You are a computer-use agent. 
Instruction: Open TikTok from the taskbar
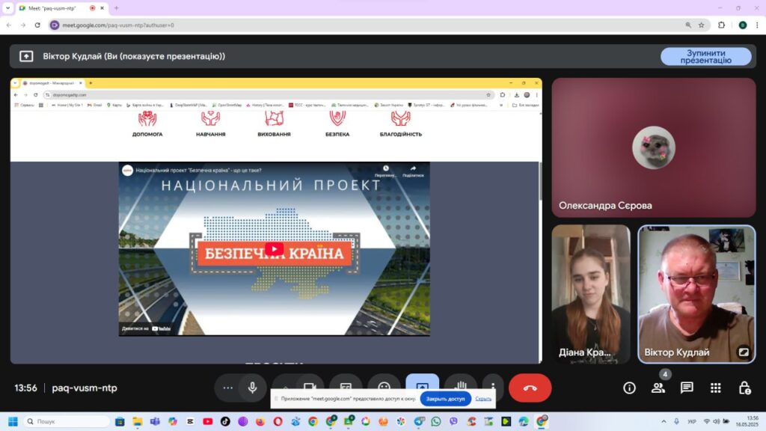click(225, 421)
